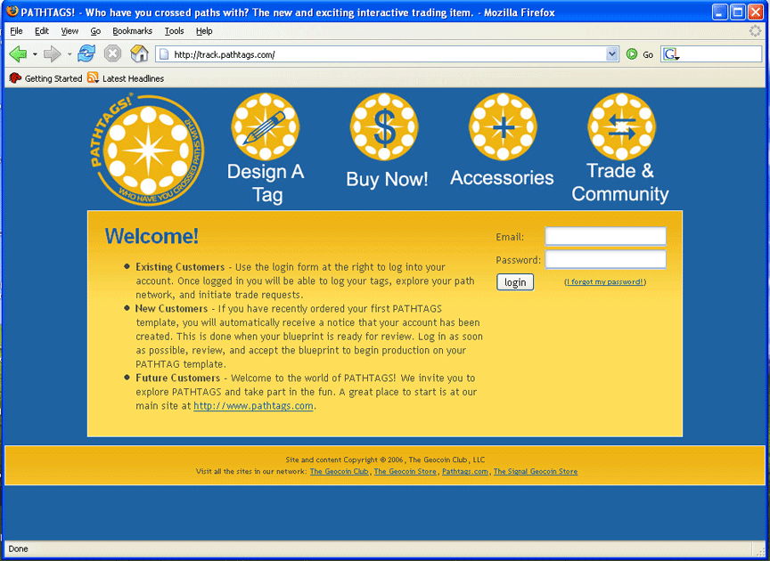Open the Bookmarks menu
Screen dimensions: 770x561
(133, 31)
